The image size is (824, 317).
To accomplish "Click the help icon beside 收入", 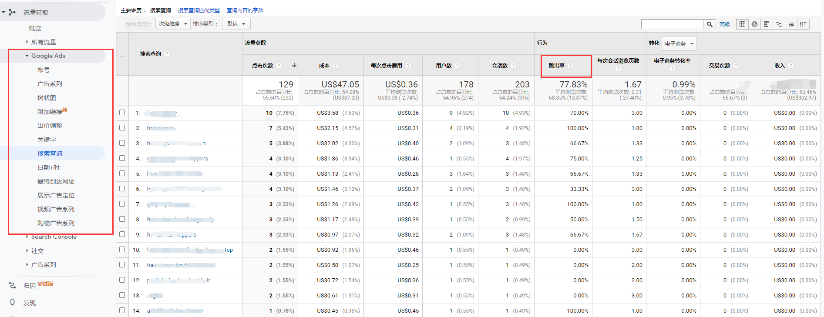I will (x=791, y=66).
